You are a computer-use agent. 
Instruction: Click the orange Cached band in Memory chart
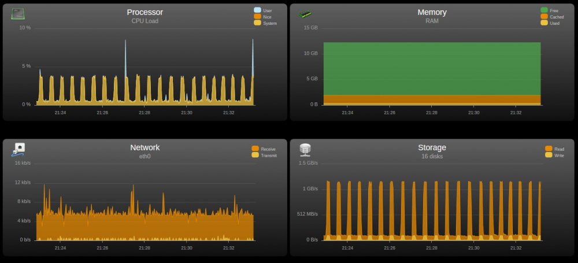click(x=432, y=99)
